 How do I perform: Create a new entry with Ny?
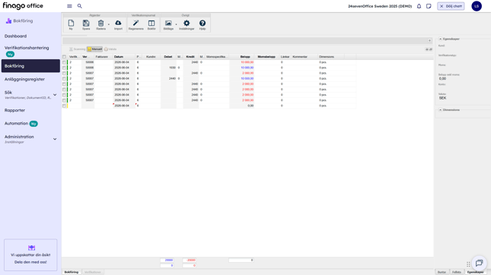pyautogui.click(x=71, y=24)
